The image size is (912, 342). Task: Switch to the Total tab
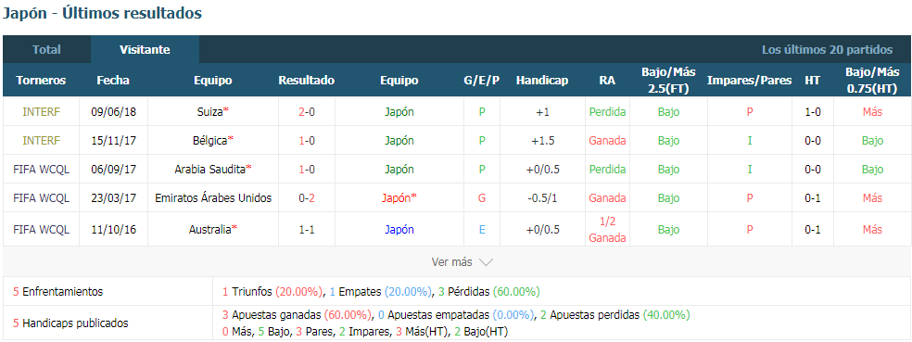(x=46, y=49)
